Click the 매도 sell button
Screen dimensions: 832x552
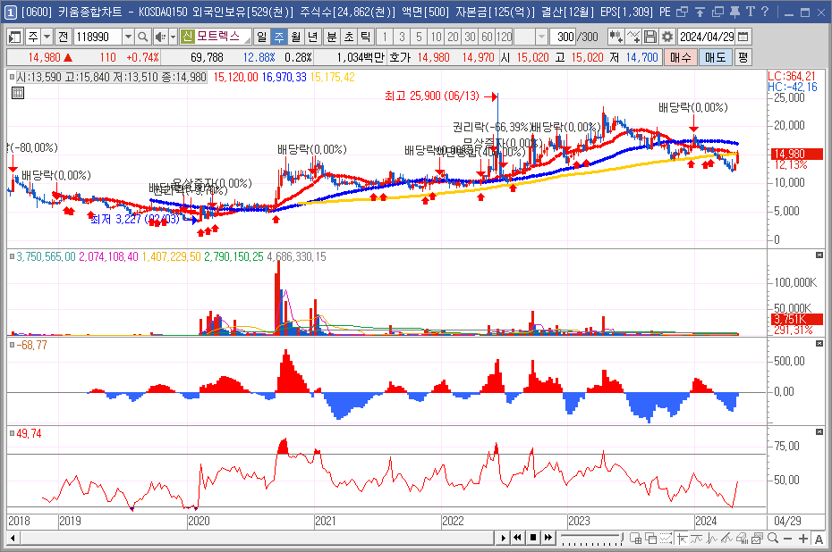coord(716,57)
